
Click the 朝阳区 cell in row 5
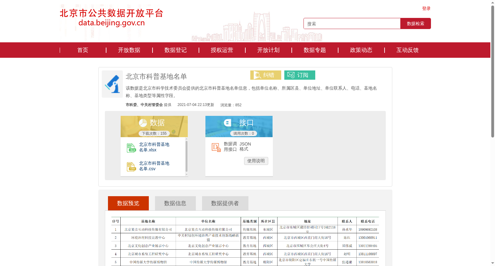268,262
